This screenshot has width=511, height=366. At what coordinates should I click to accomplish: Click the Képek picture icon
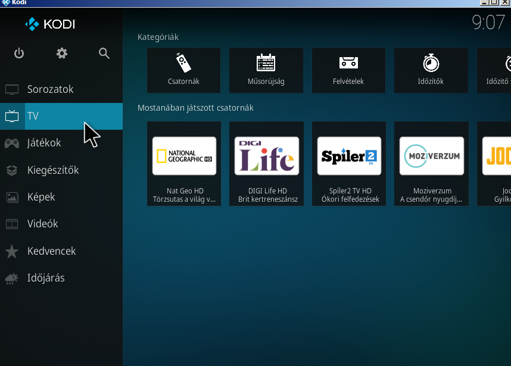pyautogui.click(x=12, y=197)
